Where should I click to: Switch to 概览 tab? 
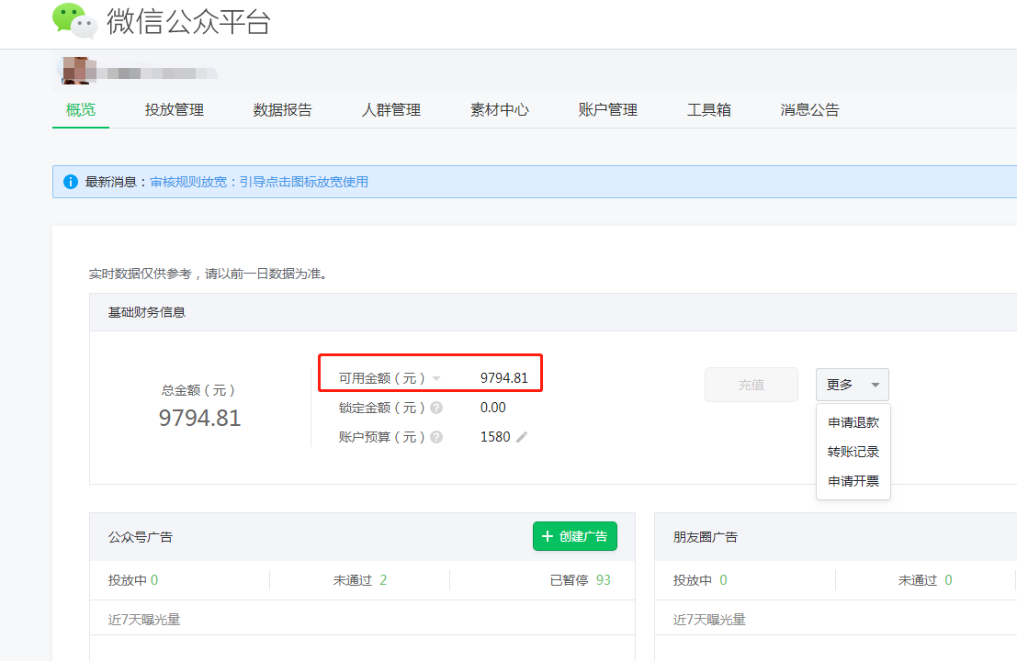tap(81, 110)
